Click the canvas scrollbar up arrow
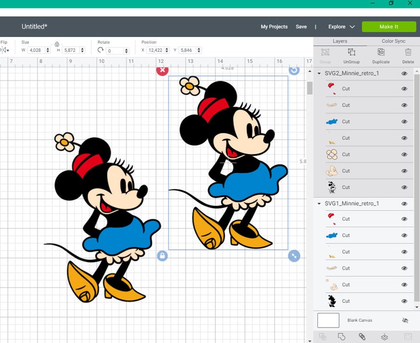420x343 pixels. (x=309, y=71)
